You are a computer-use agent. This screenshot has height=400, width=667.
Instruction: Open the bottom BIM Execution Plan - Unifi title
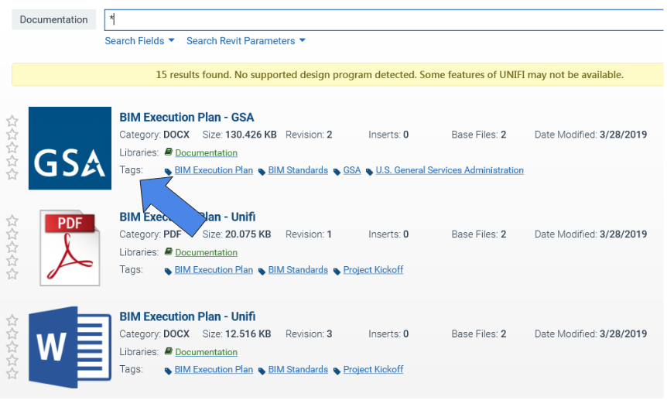(187, 316)
